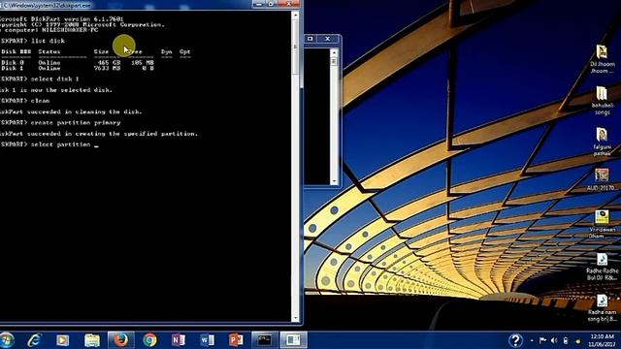The width and height of the screenshot is (621, 349).
Task: Select the Radha nam song desktop file
Action: coord(602,308)
